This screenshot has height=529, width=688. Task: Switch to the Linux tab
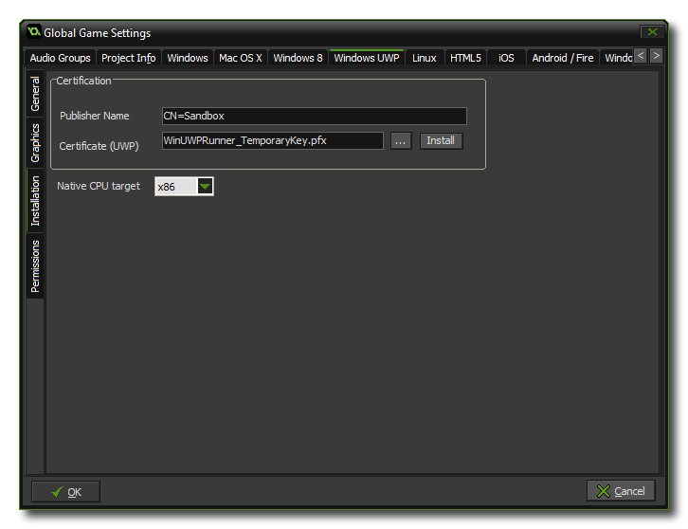tap(425, 58)
